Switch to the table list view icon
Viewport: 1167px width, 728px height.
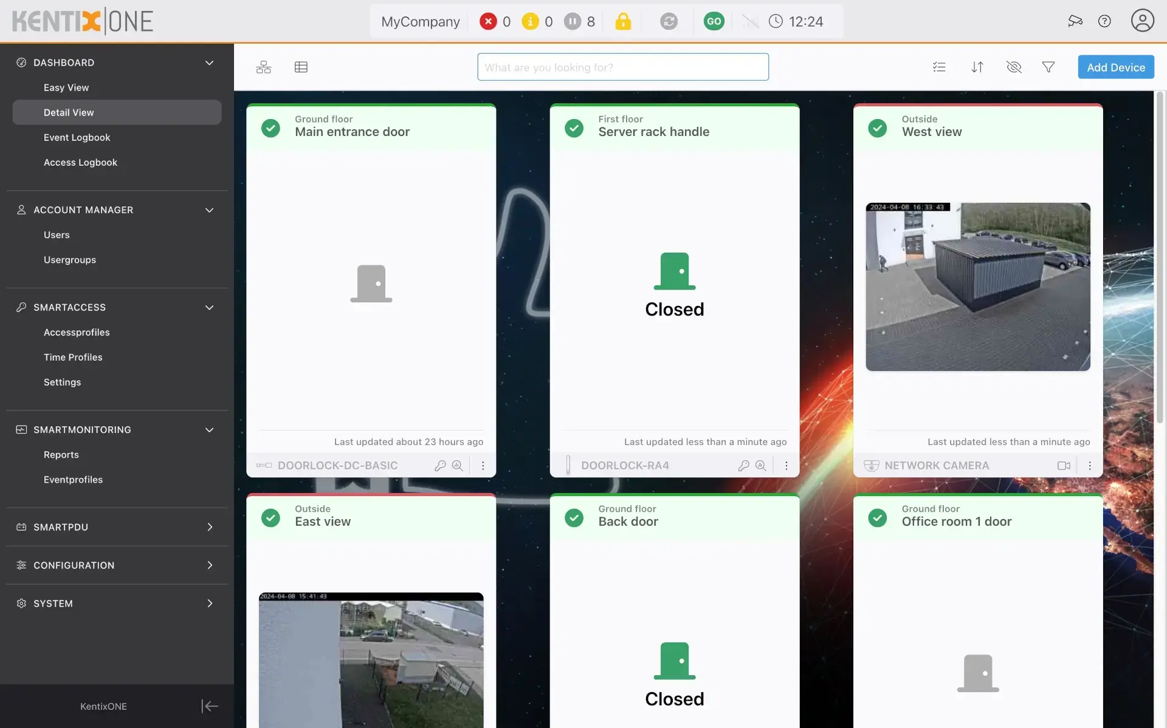coord(301,67)
